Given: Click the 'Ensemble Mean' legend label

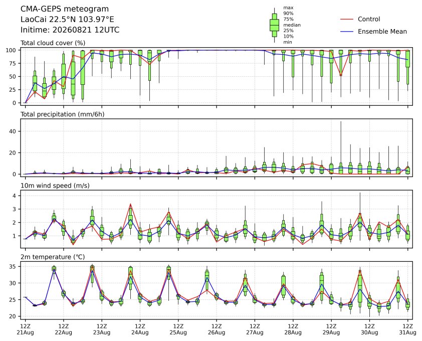Looking at the screenshot, I should click(x=382, y=32).
